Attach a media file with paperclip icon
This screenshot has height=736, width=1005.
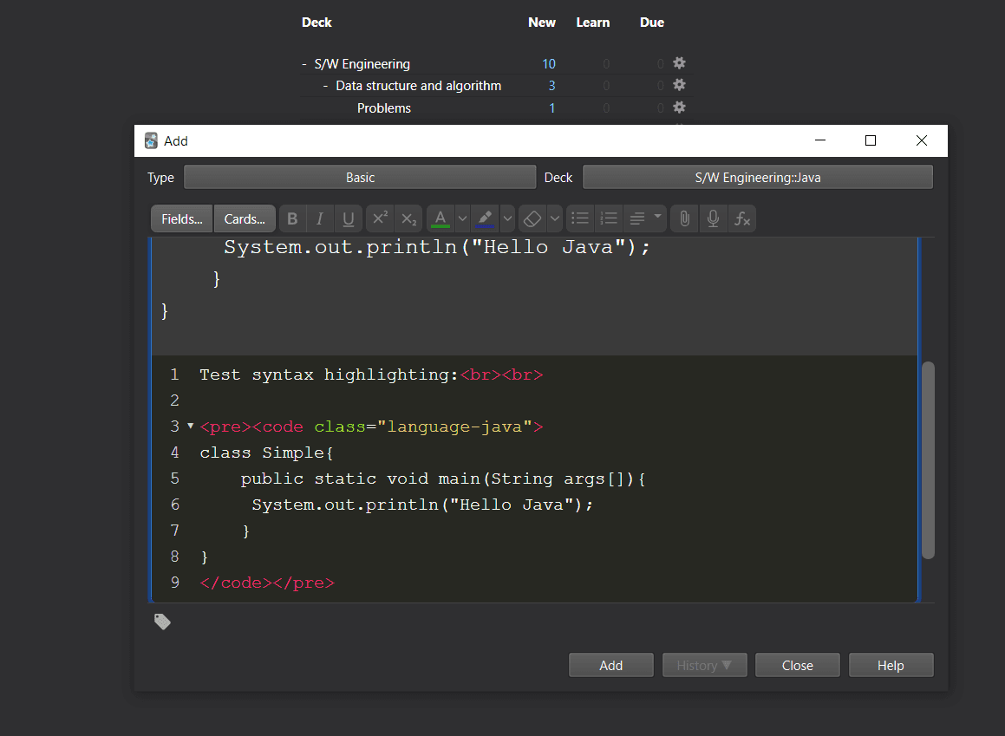point(684,219)
